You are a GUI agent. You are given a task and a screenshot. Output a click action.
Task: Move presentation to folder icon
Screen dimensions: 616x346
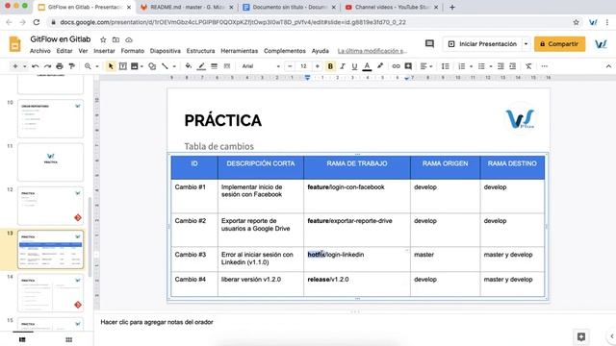(x=115, y=39)
